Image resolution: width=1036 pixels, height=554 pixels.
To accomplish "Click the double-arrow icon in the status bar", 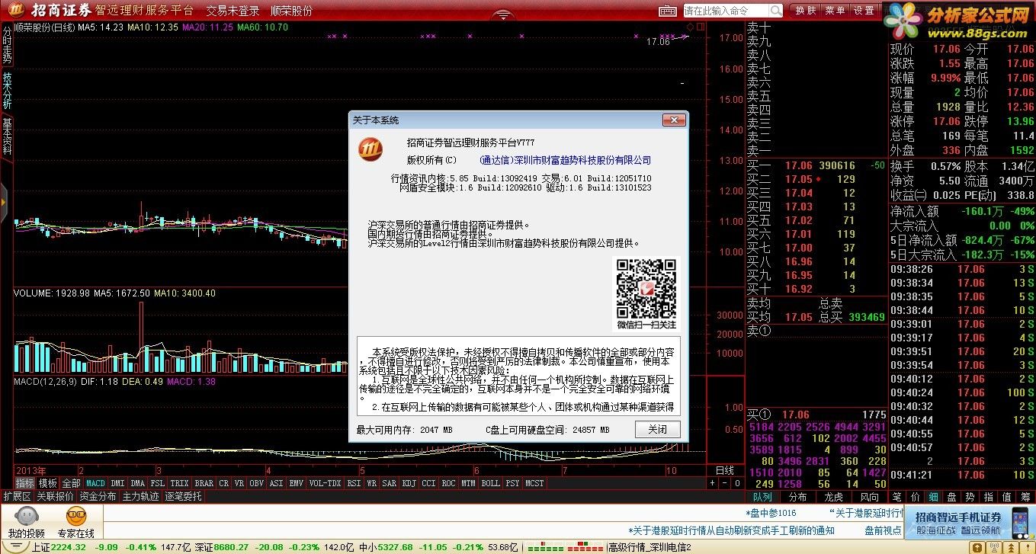I will pyautogui.click(x=1011, y=547).
